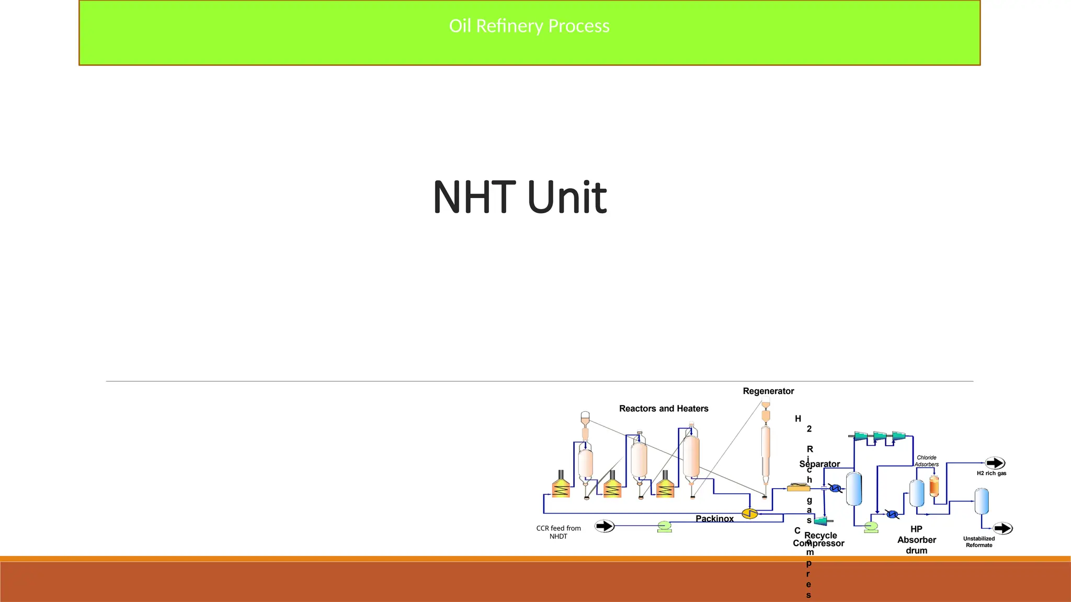
Task: Click the 'Packinox' label
Action: coord(714,518)
